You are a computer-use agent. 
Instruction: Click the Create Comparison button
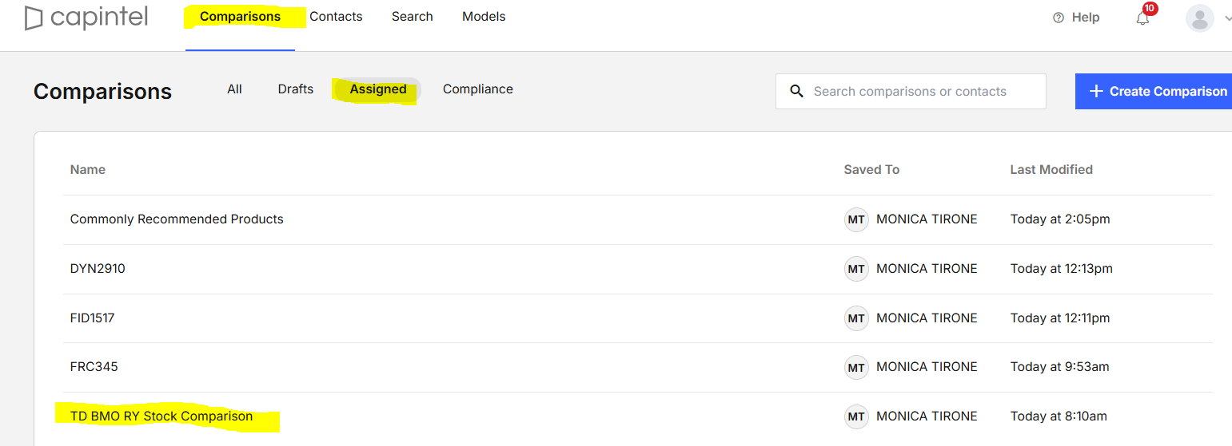point(1154,91)
